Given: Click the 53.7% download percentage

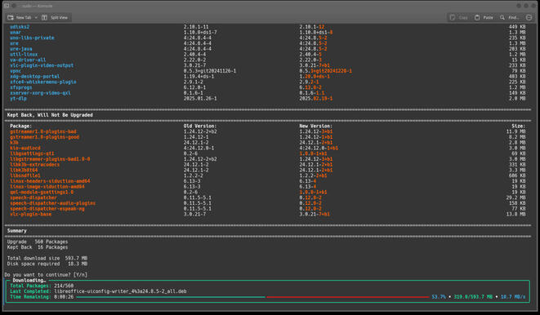Looking at the screenshot, I should pos(439,297).
